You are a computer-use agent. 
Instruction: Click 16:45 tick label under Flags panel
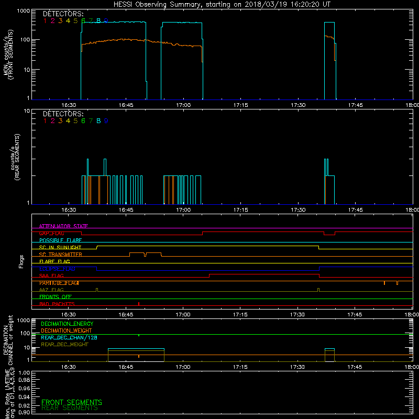point(126,315)
